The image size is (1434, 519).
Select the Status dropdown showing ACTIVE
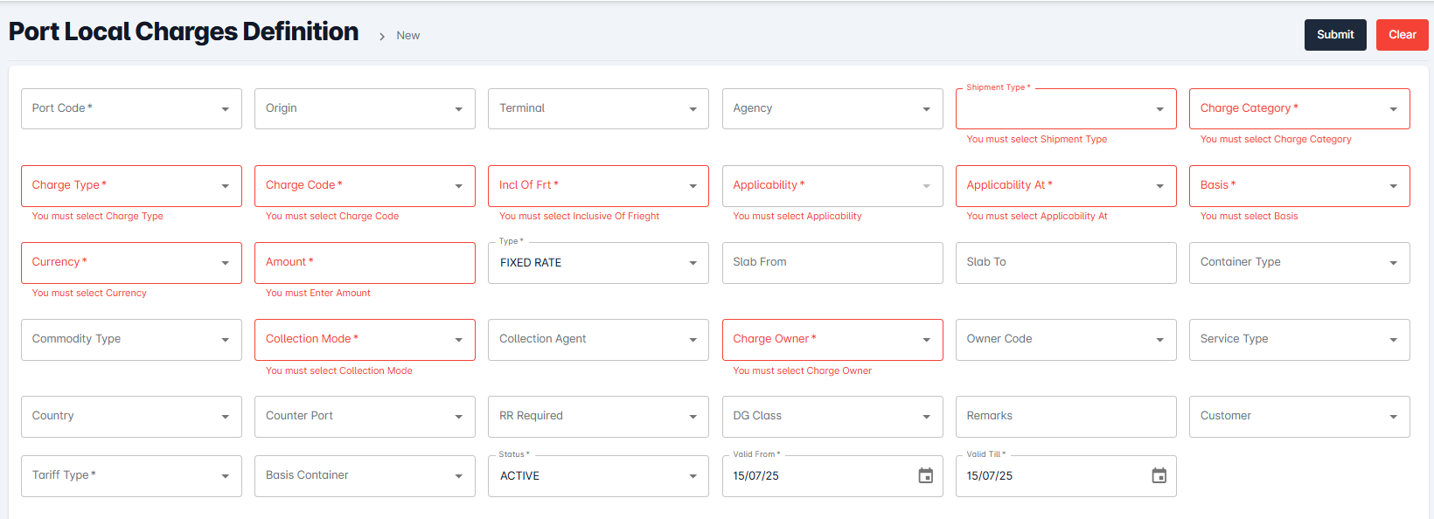point(598,476)
